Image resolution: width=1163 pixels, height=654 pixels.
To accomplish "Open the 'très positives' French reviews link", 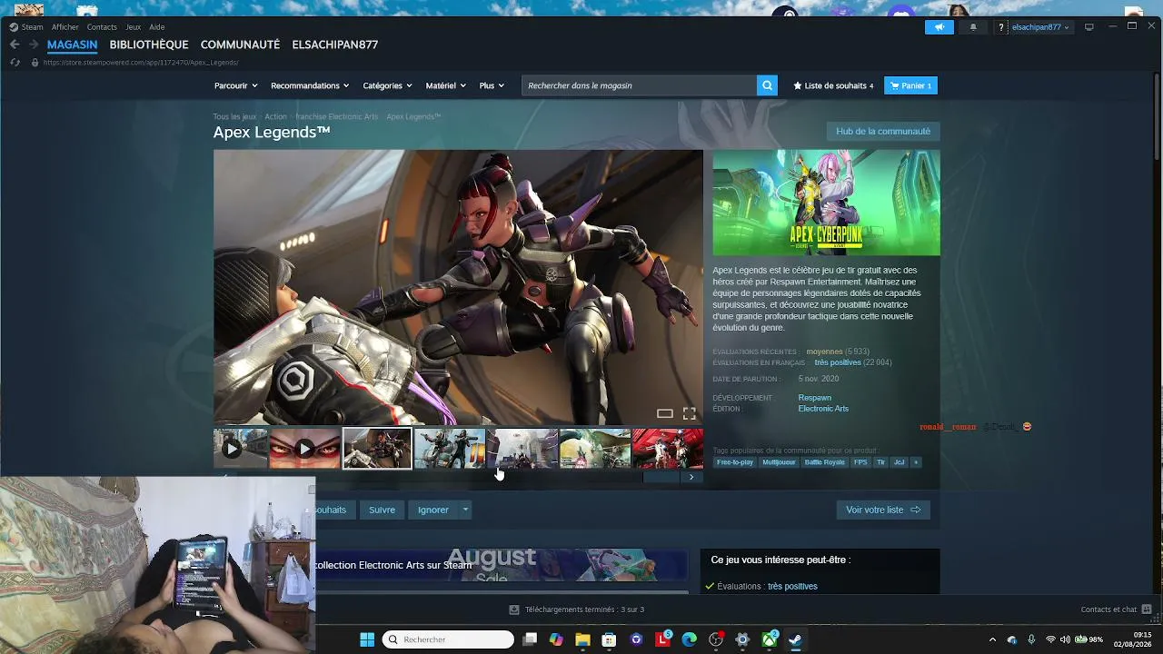I will 838,362.
